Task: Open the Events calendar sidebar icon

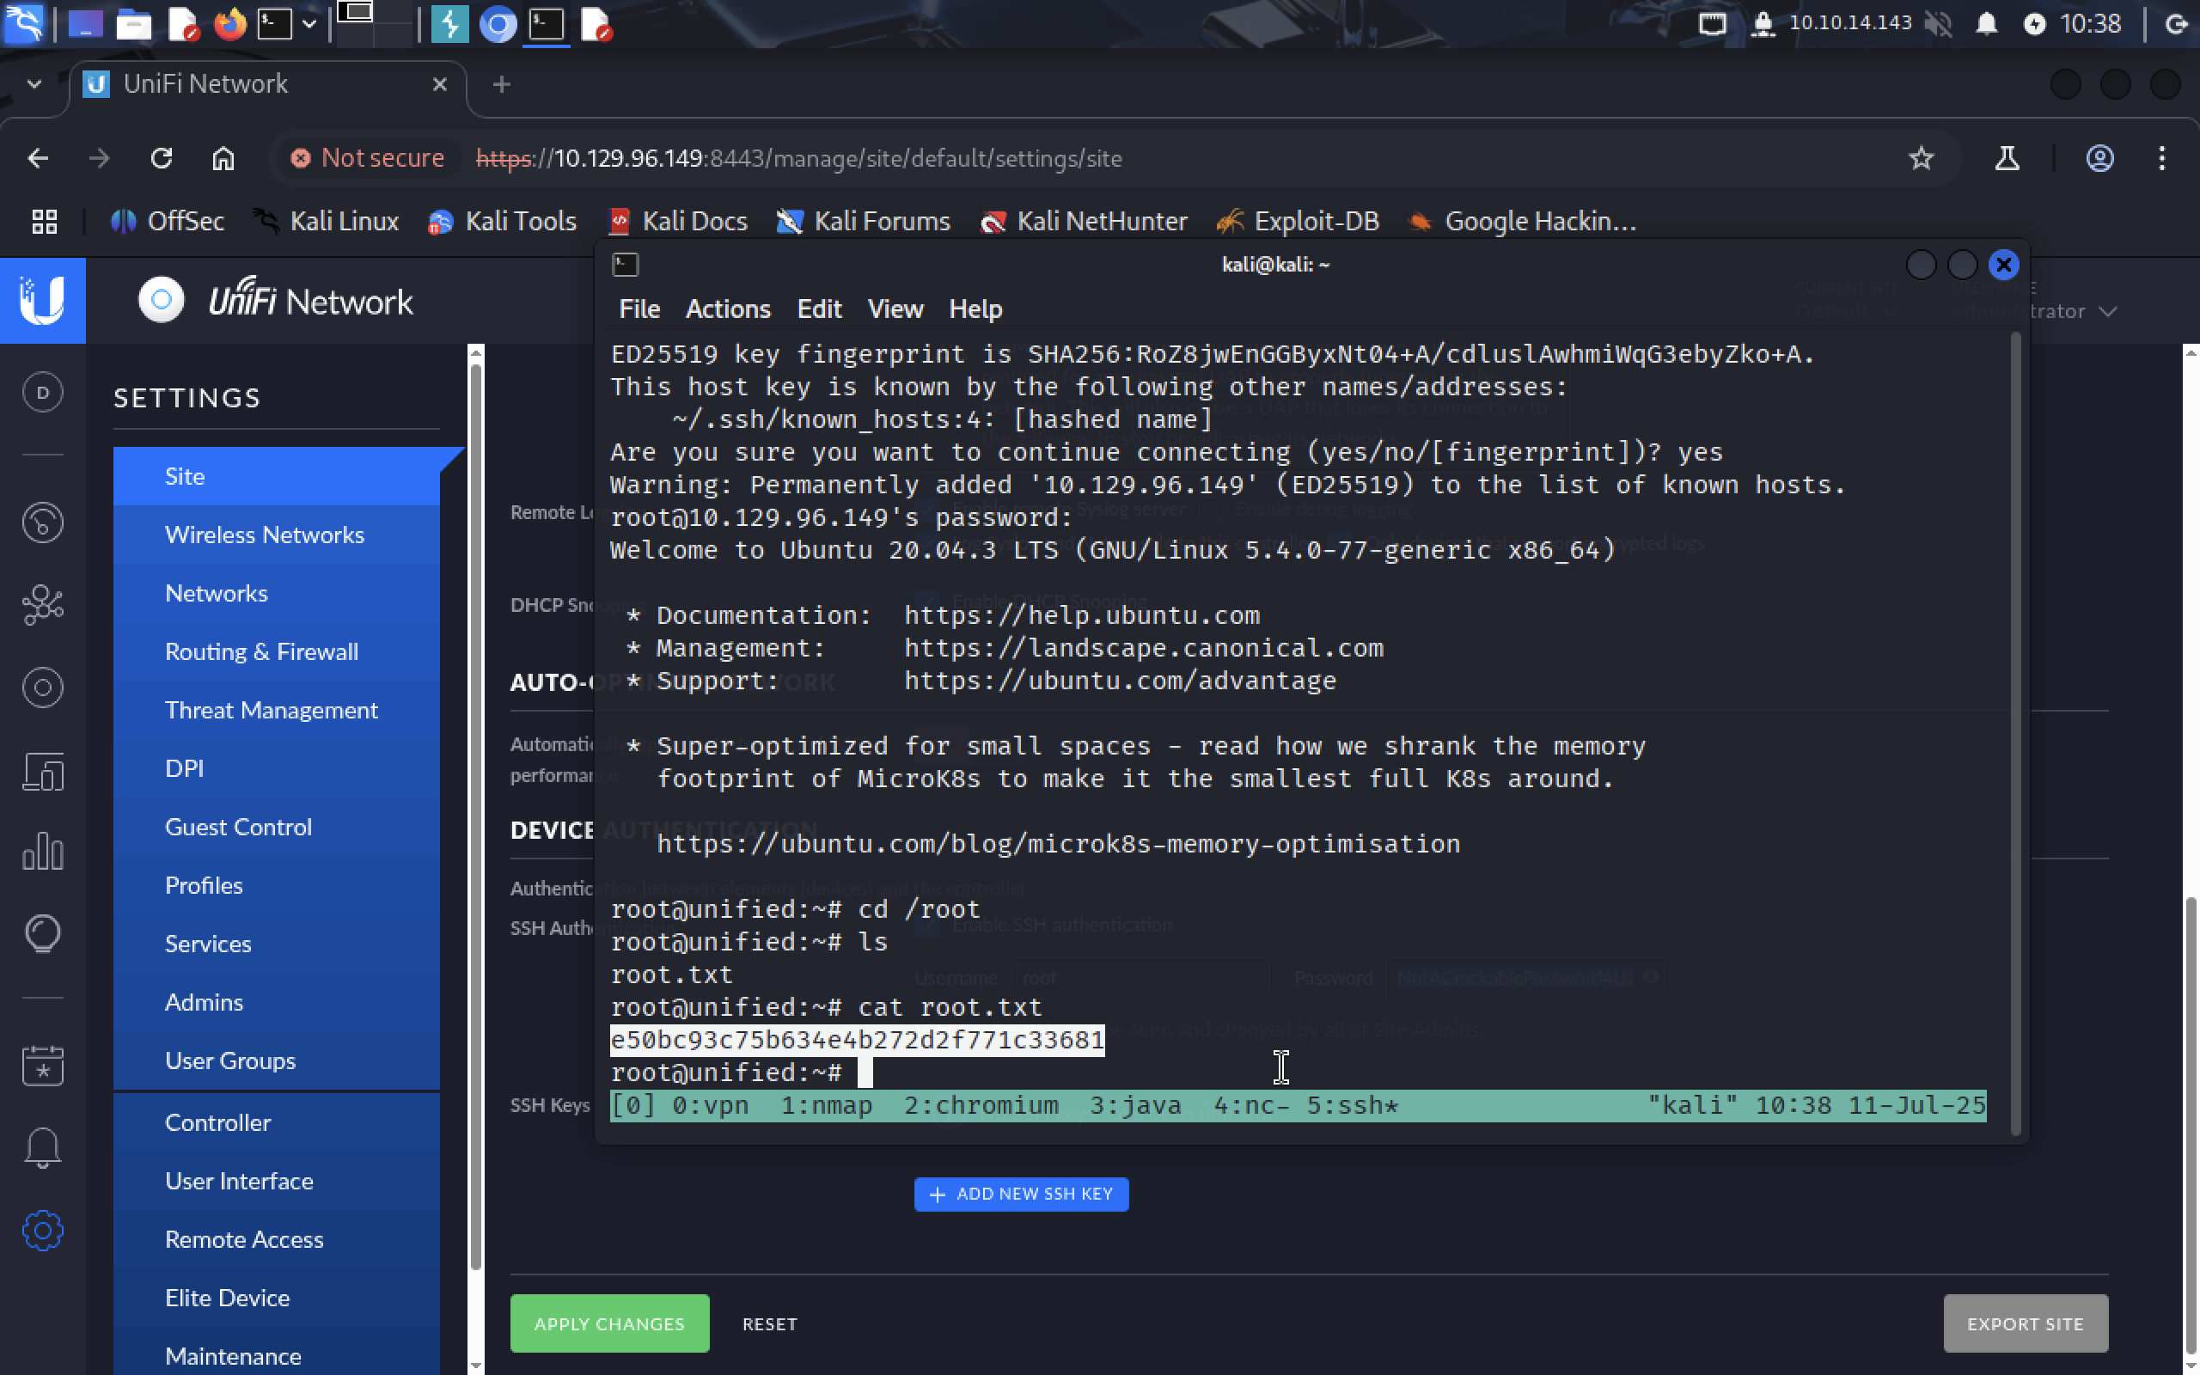Action: (x=43, y=1065)
